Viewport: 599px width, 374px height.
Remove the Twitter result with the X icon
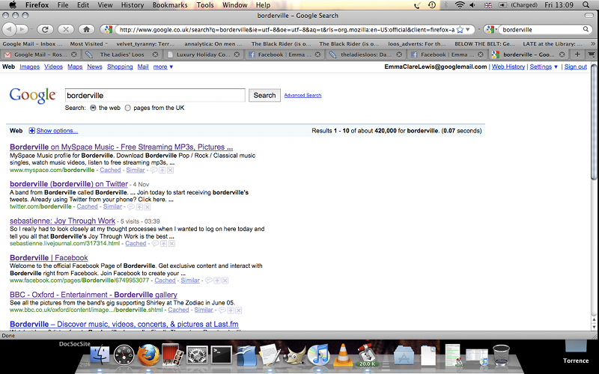coord(148,207)
